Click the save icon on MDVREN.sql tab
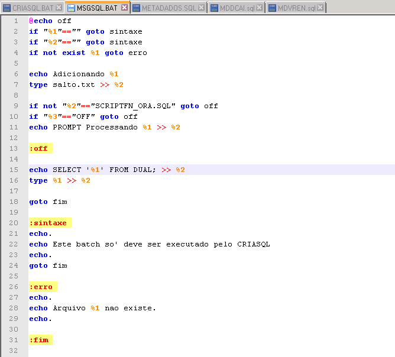 click(x=272, y=8)
